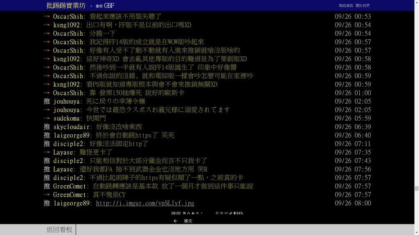Select comment beginning 今世では最恐ラスボス
Image resolution: width=419 pixels, height=235 pixels.
tap(158, 110)
